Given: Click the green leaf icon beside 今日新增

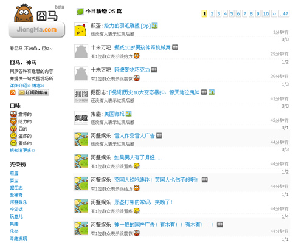Looking at the screenshot, I should (x=80, y=12).
